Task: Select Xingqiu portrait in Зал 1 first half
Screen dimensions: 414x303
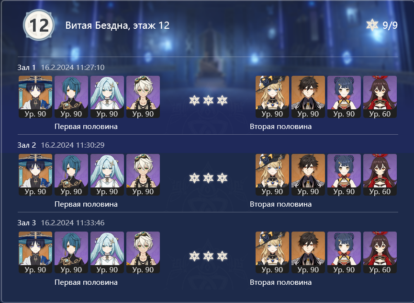Action: coord(71,97)
